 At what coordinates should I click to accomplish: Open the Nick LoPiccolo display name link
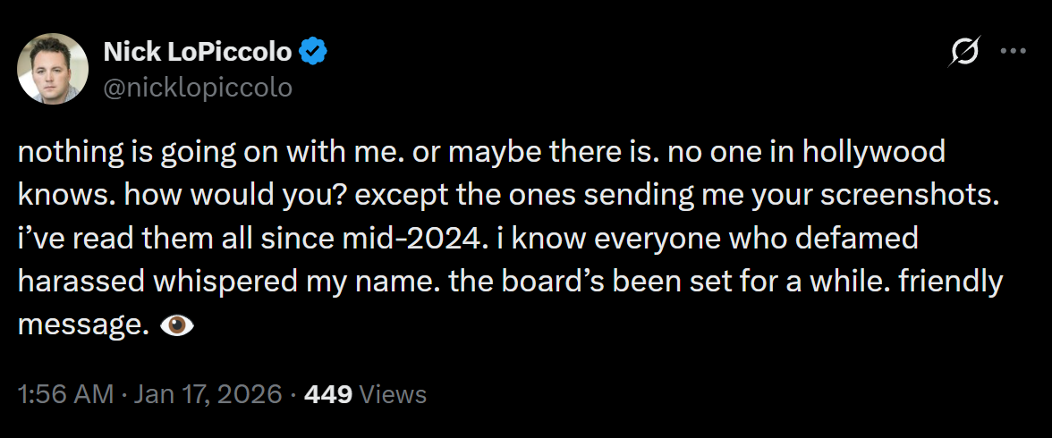[x=198, y=52]
